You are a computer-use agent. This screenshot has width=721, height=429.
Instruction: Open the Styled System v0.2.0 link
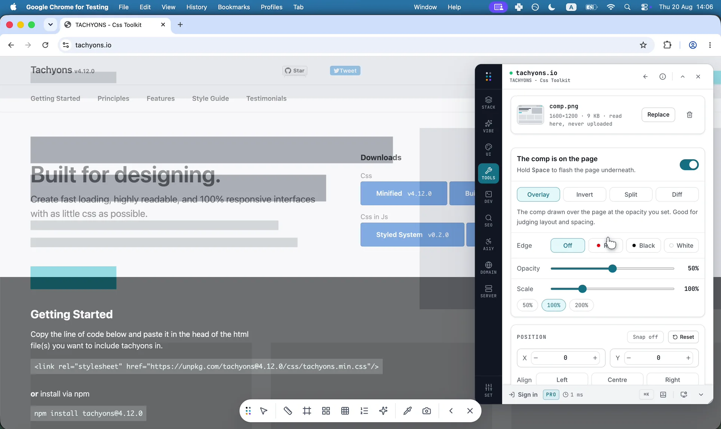(412, 235)
